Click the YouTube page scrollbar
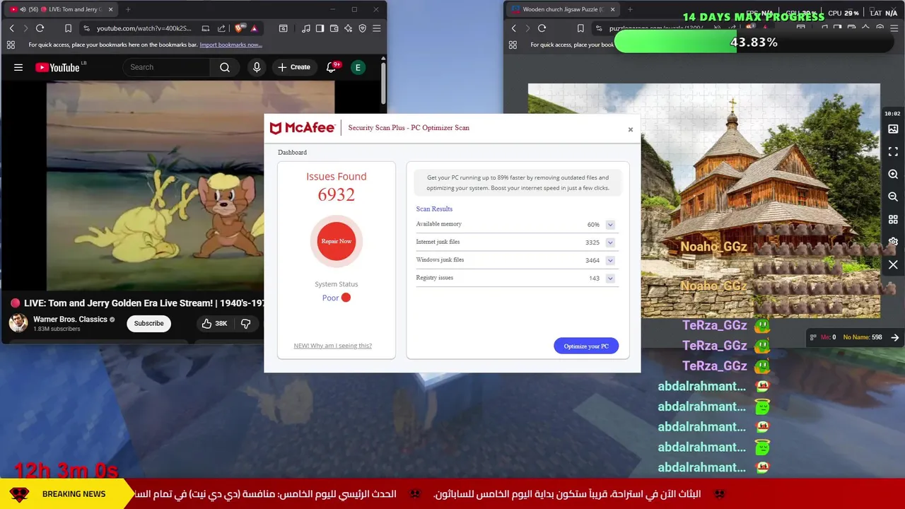This screenshot has height=509, width=905. (383, 83)
